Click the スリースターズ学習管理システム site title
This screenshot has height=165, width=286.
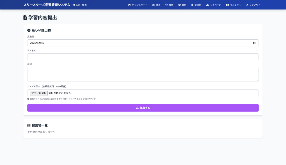point(47,5)
